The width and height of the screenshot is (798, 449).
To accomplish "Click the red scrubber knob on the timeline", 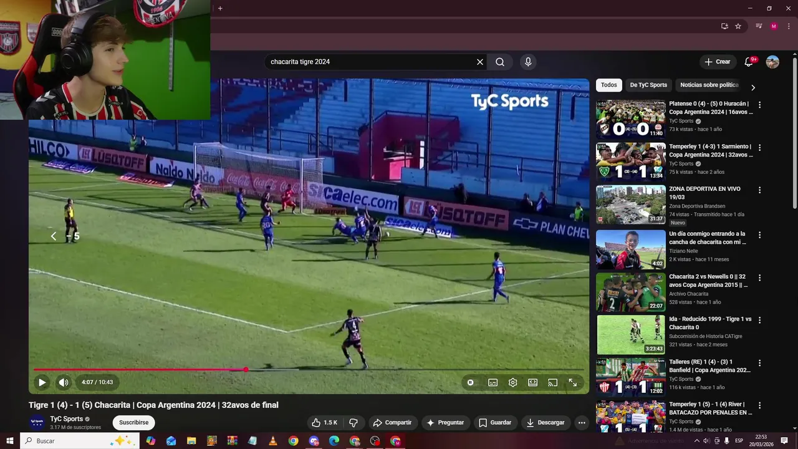I will pyautogui.click(x=246, y=369).
